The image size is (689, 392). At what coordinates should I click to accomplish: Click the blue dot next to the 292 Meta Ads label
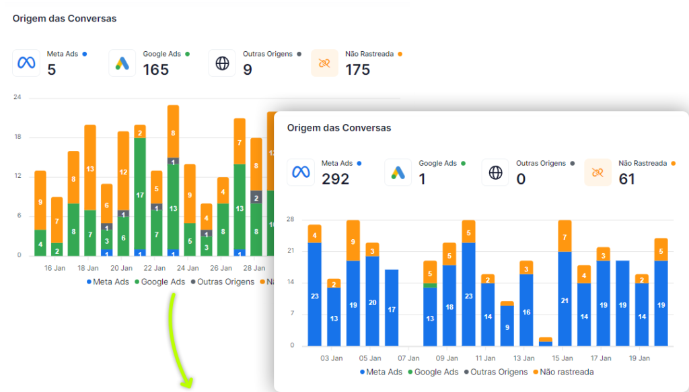pyautogui.click(x=359, y=163)
